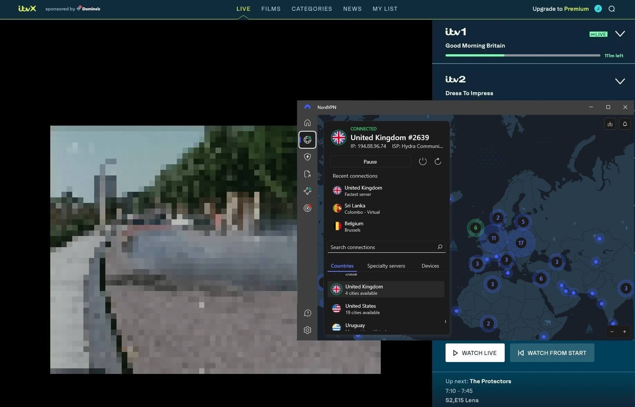Select recent connection Sri Lanka Colombo
635x407 pixels.
tap(386, 209)
